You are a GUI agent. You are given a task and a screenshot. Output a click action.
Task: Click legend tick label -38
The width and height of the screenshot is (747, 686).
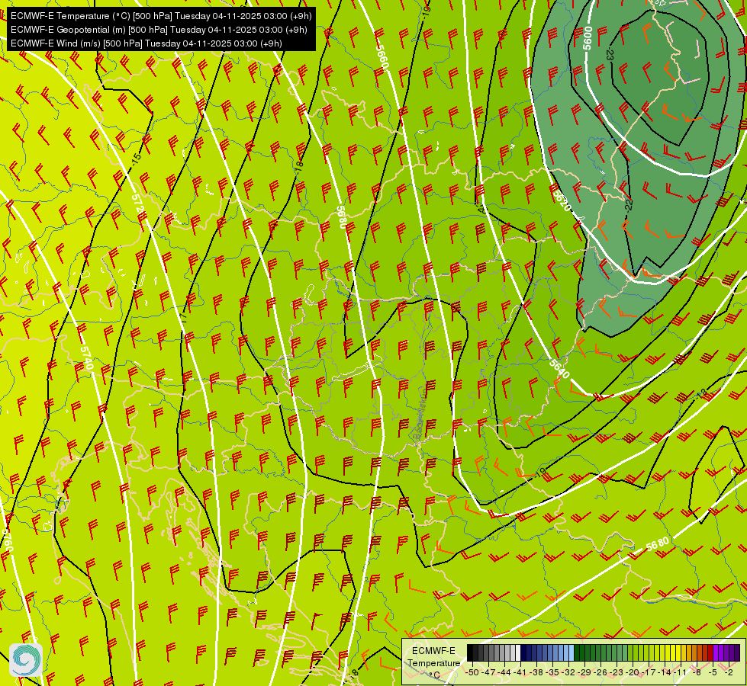(x=537, y=672)
